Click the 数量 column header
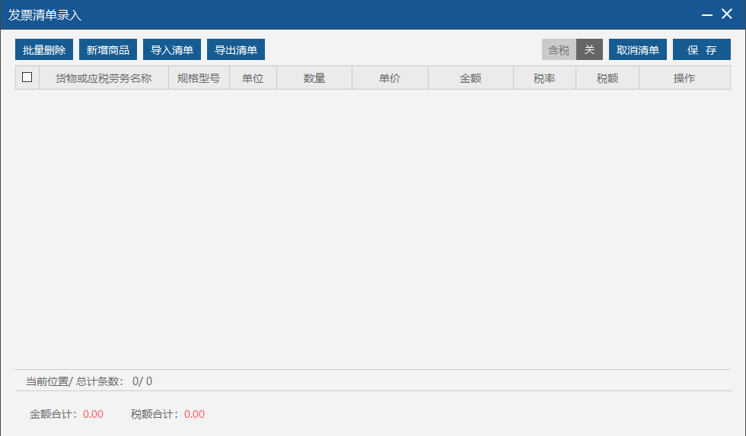Screen dimensions: 746x436 pyautogui.click(x=314, y=78)
